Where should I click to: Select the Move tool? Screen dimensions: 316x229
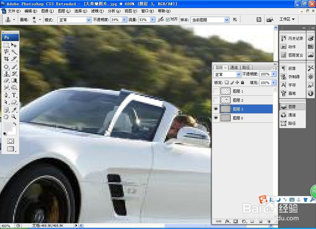14,45
